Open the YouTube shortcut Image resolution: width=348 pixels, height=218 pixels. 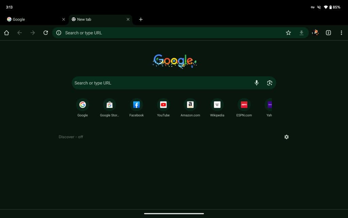[163, 105]
